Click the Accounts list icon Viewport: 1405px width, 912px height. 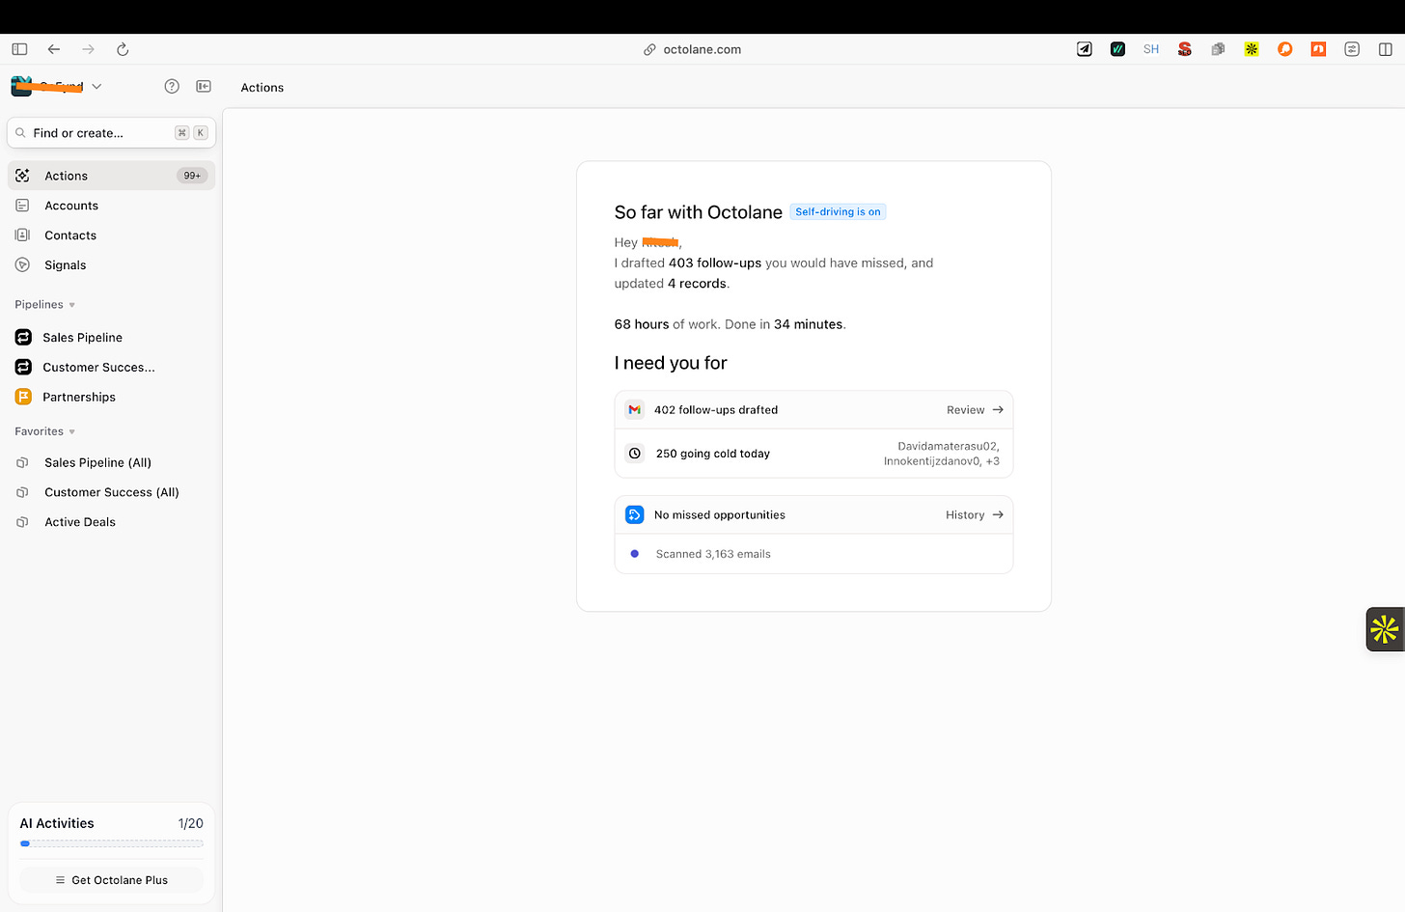point(22,206)
